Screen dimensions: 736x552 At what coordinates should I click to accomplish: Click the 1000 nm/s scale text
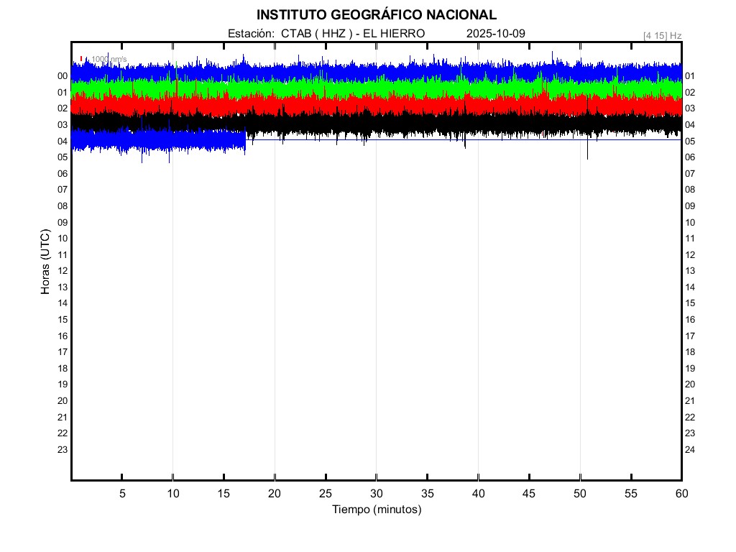108,59
